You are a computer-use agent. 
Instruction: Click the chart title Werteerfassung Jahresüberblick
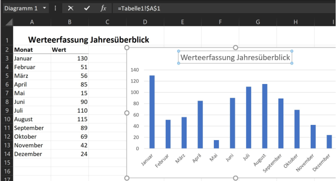coord(235,58)
